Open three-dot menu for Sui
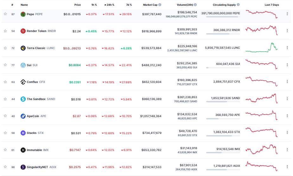 pyautogui.click(x=287, y=65)
